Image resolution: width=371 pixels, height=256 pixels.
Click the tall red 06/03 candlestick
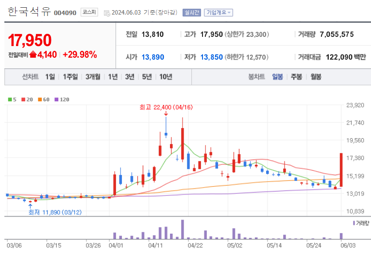click(x=341, y=170)
